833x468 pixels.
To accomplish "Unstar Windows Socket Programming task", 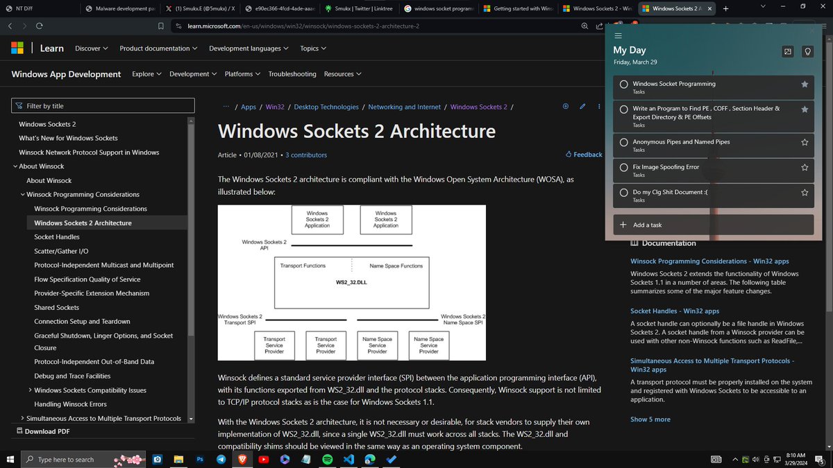I will [x=805, y=85].
